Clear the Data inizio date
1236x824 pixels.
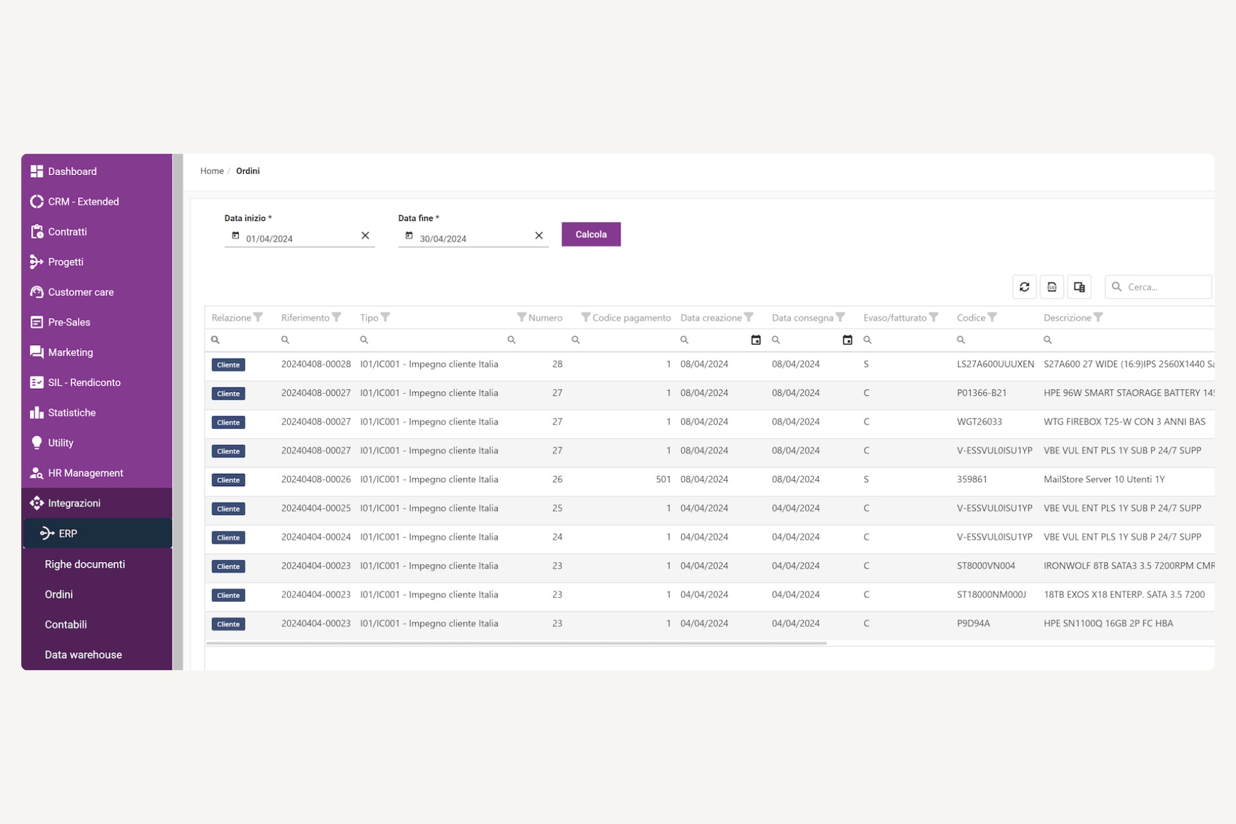click(365, 236)
